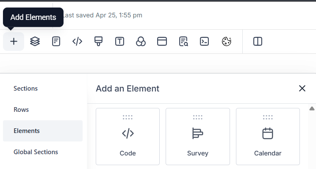Open the cookie consent icon
The height and width of the screenshot is (169, 316).
tap(227, 42)
